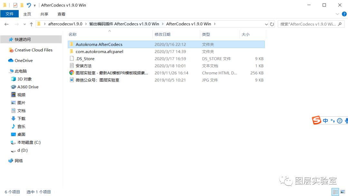
Task: Click the Sogou microphone voice input icon
Action: coord(346,121)
